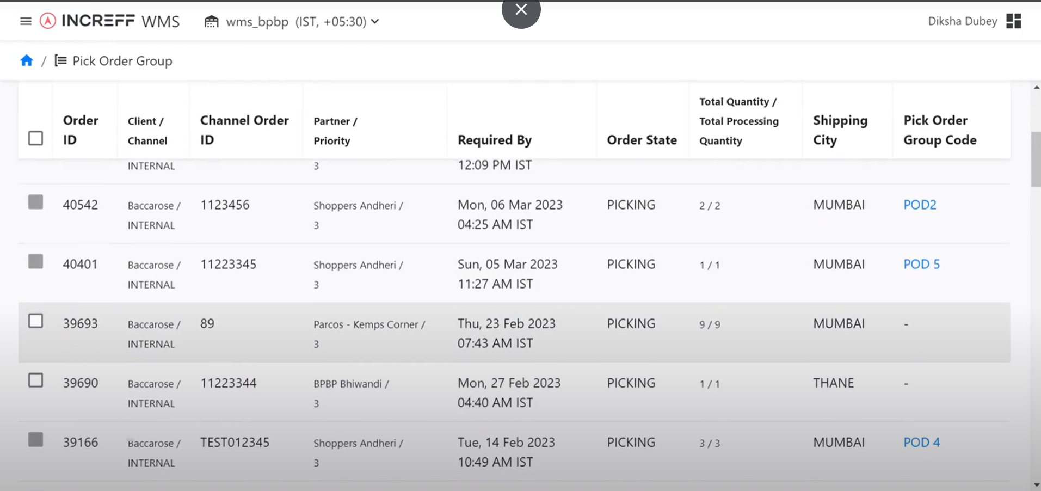Close the overlay with the X button
Viewport: 1041px width, 491px height.
(521, 9)
